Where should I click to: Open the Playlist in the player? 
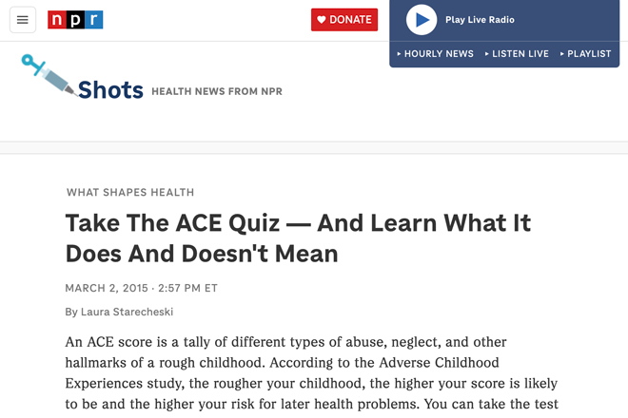coord(589,53)
